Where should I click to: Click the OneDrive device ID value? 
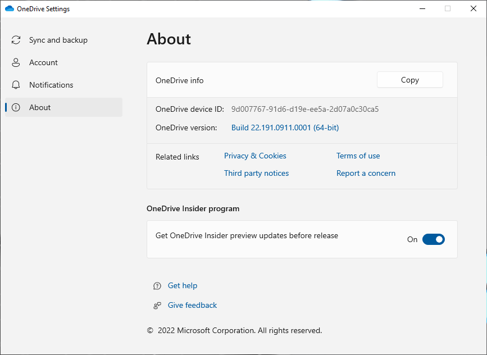(x=305, y=109)
